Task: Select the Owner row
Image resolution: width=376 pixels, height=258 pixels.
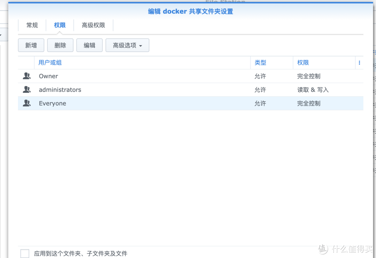Action: 139,76
